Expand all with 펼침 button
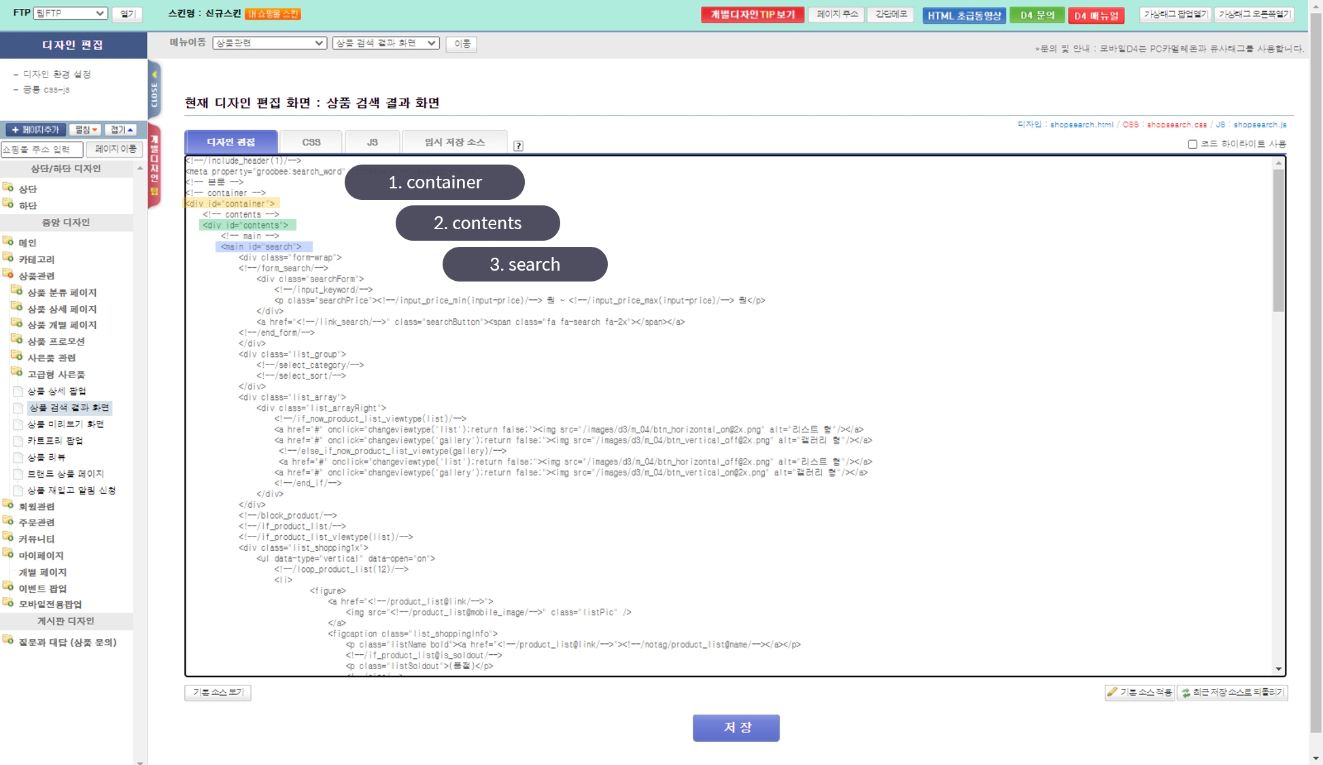Viewport: 1323px width, 765px height. tap(86, 130)
